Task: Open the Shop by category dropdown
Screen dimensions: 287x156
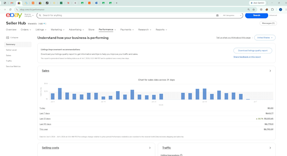Action: (29, 15)
